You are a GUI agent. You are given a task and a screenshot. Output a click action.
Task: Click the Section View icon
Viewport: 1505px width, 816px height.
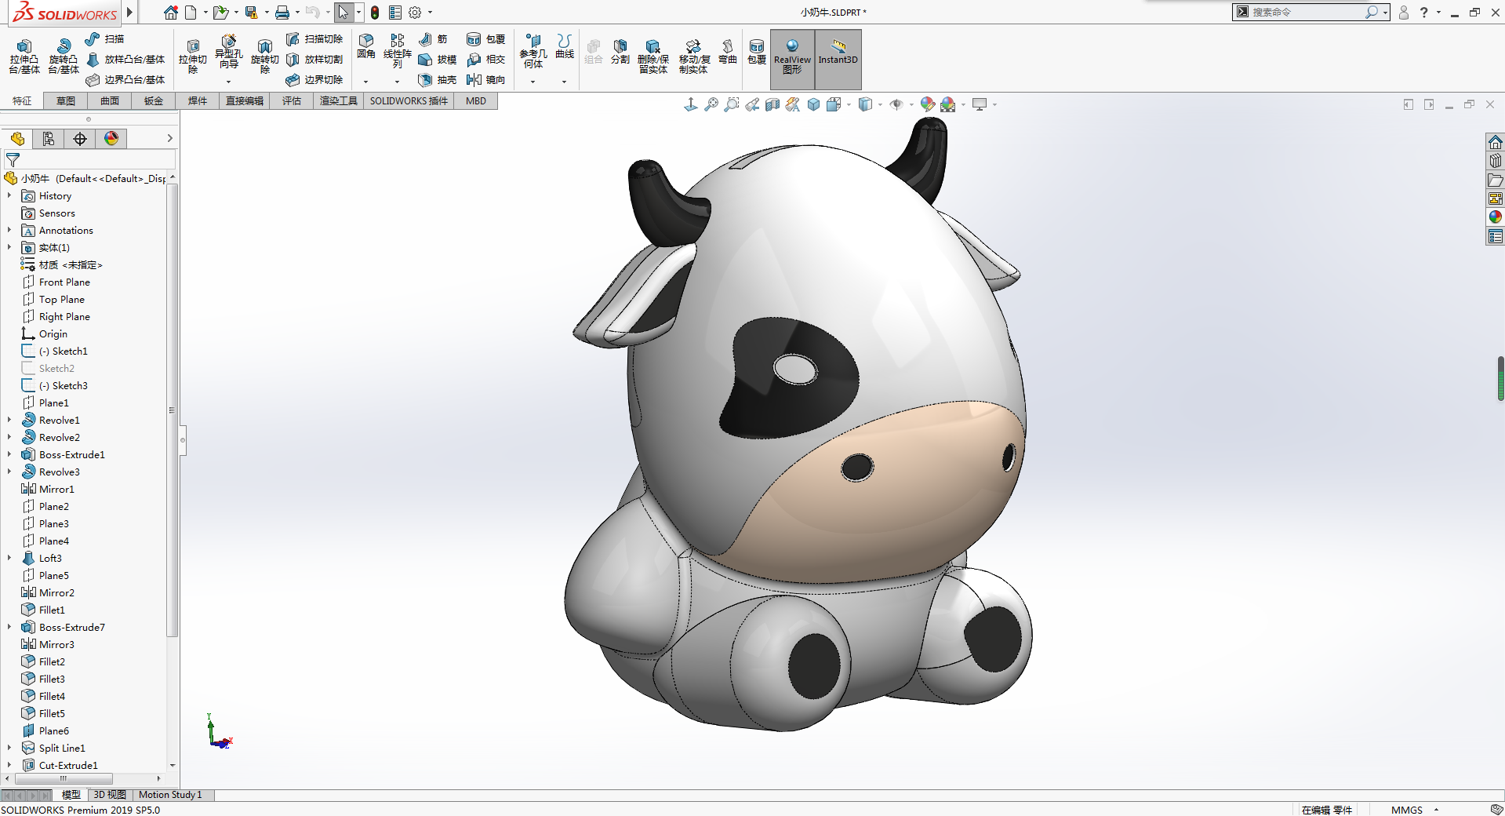[772, 104]
